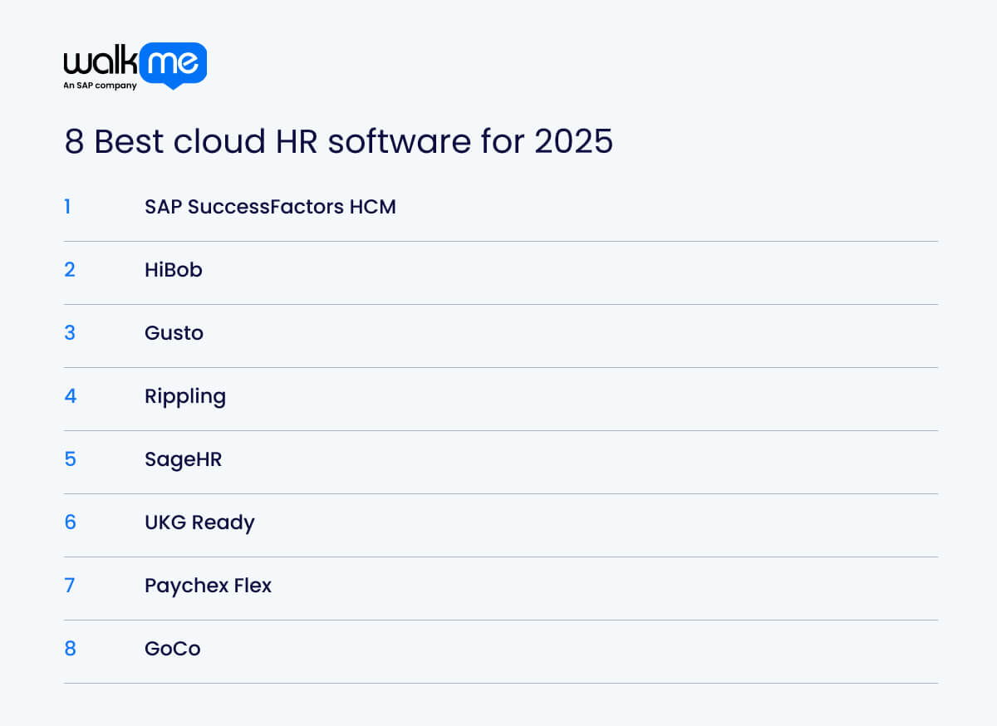The image size is (997, 726).
Task: Click the Paychex Flex entry
Action: [208, 586]
